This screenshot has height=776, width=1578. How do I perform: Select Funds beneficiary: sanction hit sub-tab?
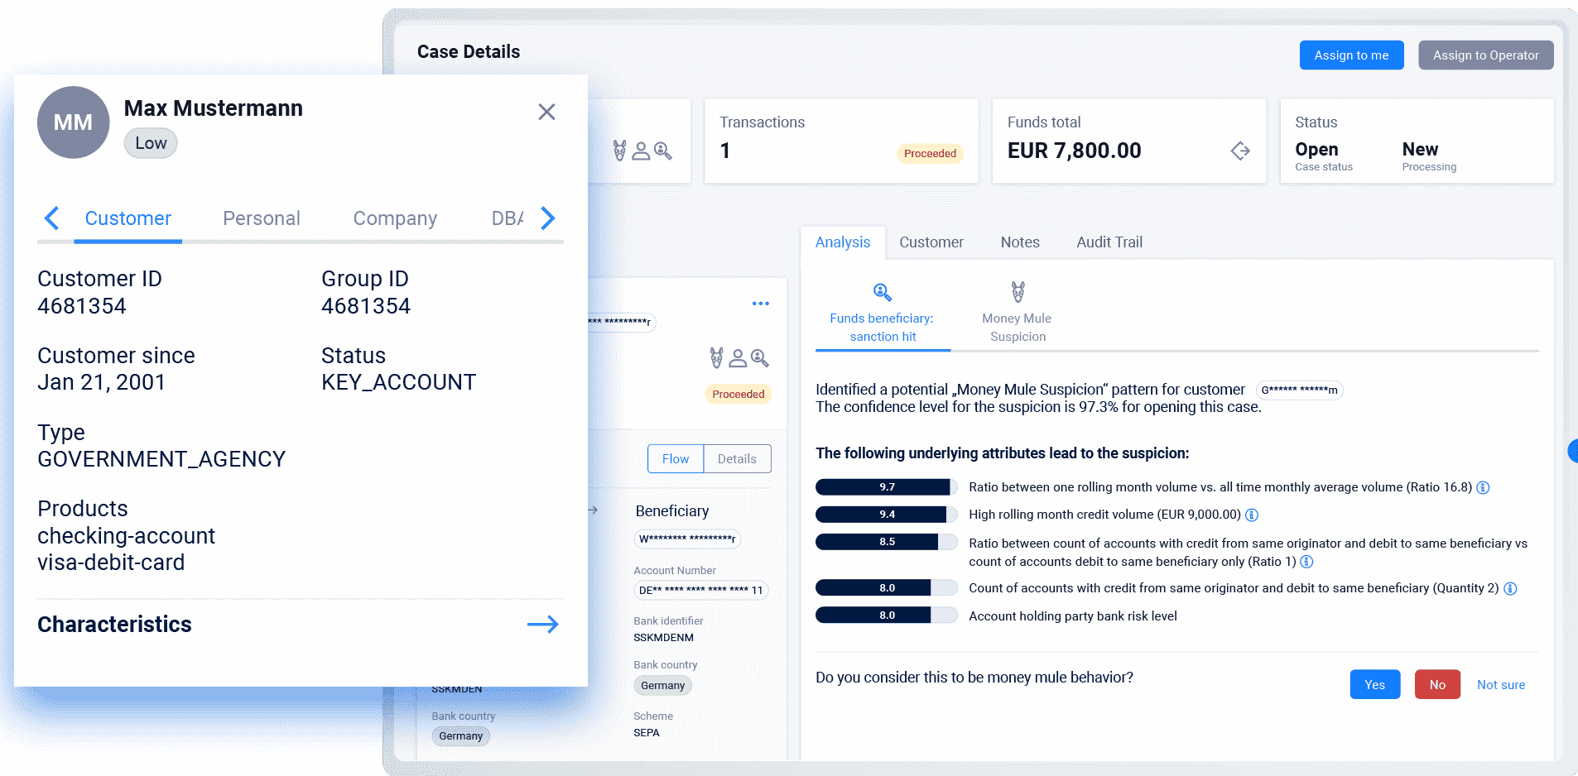(883, 314)
